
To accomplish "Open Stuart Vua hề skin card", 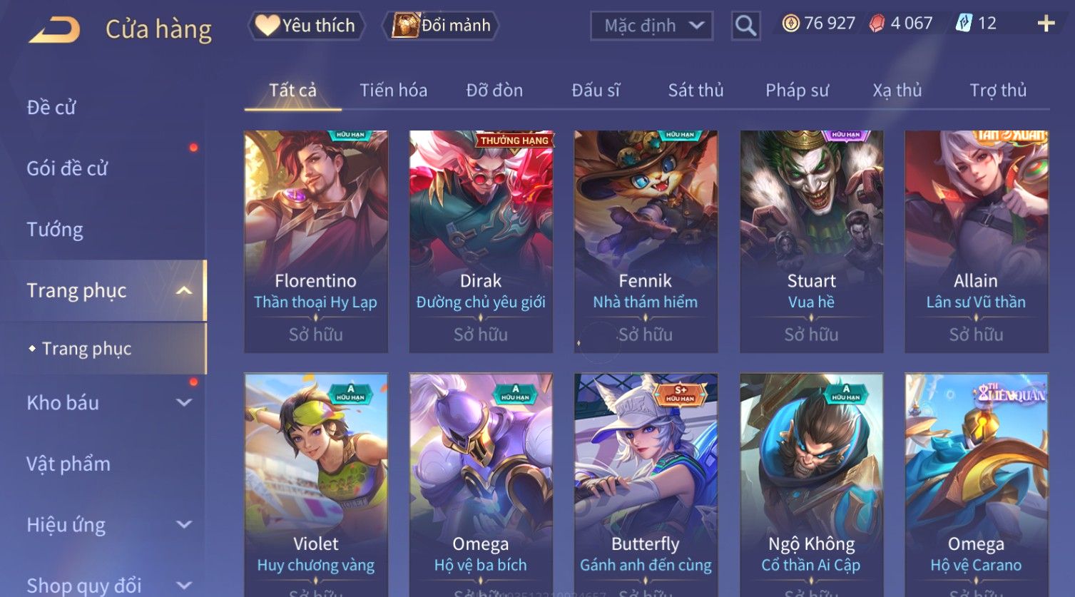I will [x=811, y=241].
